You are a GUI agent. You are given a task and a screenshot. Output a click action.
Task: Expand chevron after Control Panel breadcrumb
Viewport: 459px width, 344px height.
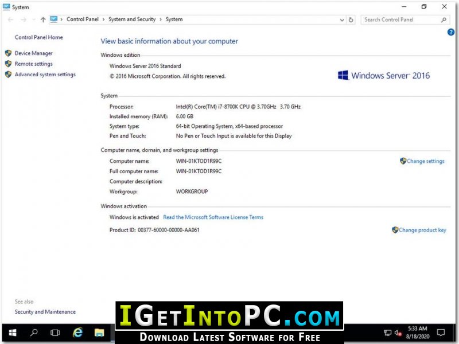103,19
